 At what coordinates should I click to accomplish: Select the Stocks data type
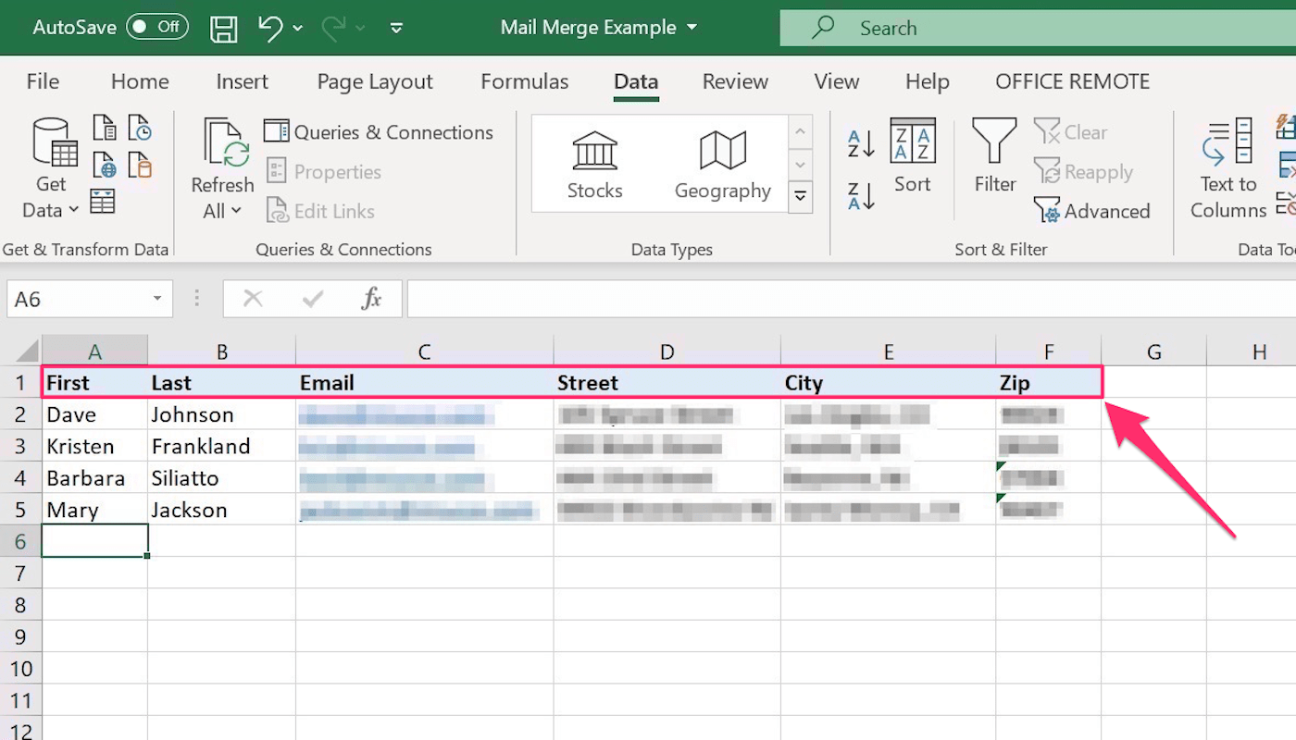coord(594,165)
